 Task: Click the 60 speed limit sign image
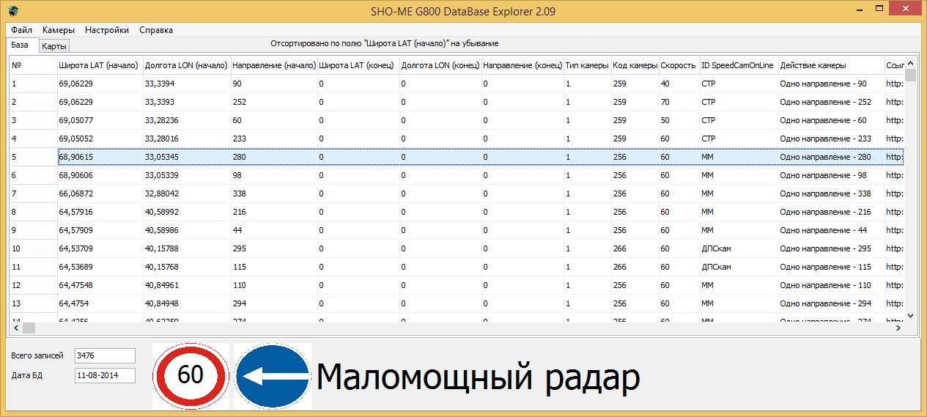point(191,376)
